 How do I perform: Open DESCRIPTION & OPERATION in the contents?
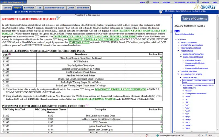coord(191,45)
